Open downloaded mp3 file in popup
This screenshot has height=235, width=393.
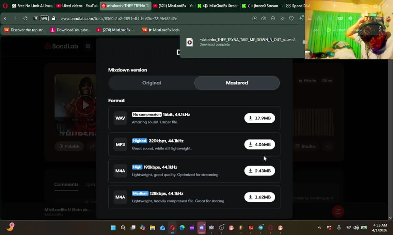[247, 40]
